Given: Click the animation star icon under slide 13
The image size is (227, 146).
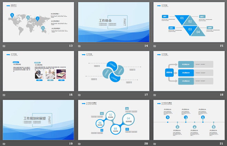Looking at the screenshot, I should [x=4, y=46].
